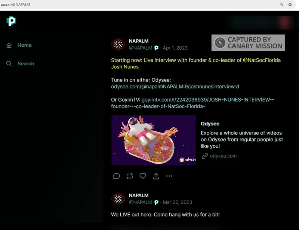Click the @NatSocFlorida mention

tap(262, 60)
